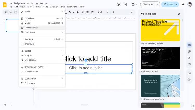Click the Gemini sparkle icon

(183, 4)
